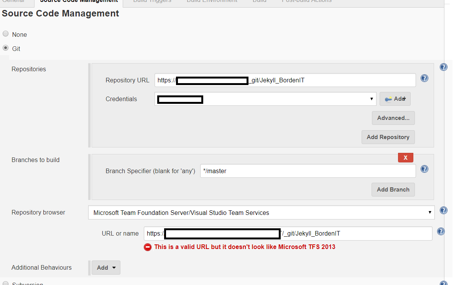Click the Branches to build label
The height and width of the screenshot is (285, 454).
tap(35, 160)
